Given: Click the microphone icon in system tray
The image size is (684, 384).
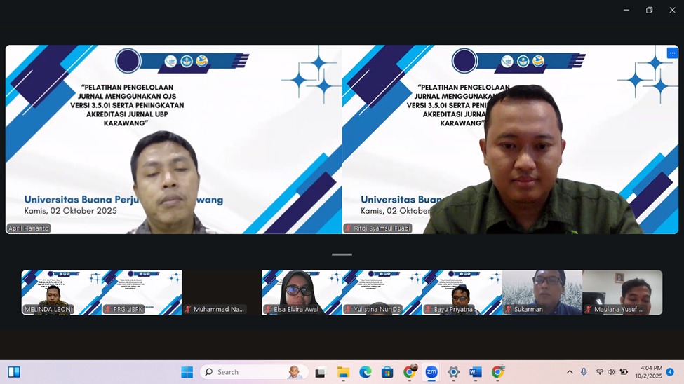Looking at the screenshot, I should (x=584, y=372).
